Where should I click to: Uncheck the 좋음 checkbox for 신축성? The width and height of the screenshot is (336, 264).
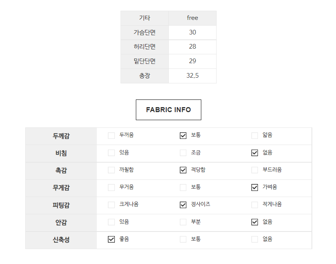point(111,240)
